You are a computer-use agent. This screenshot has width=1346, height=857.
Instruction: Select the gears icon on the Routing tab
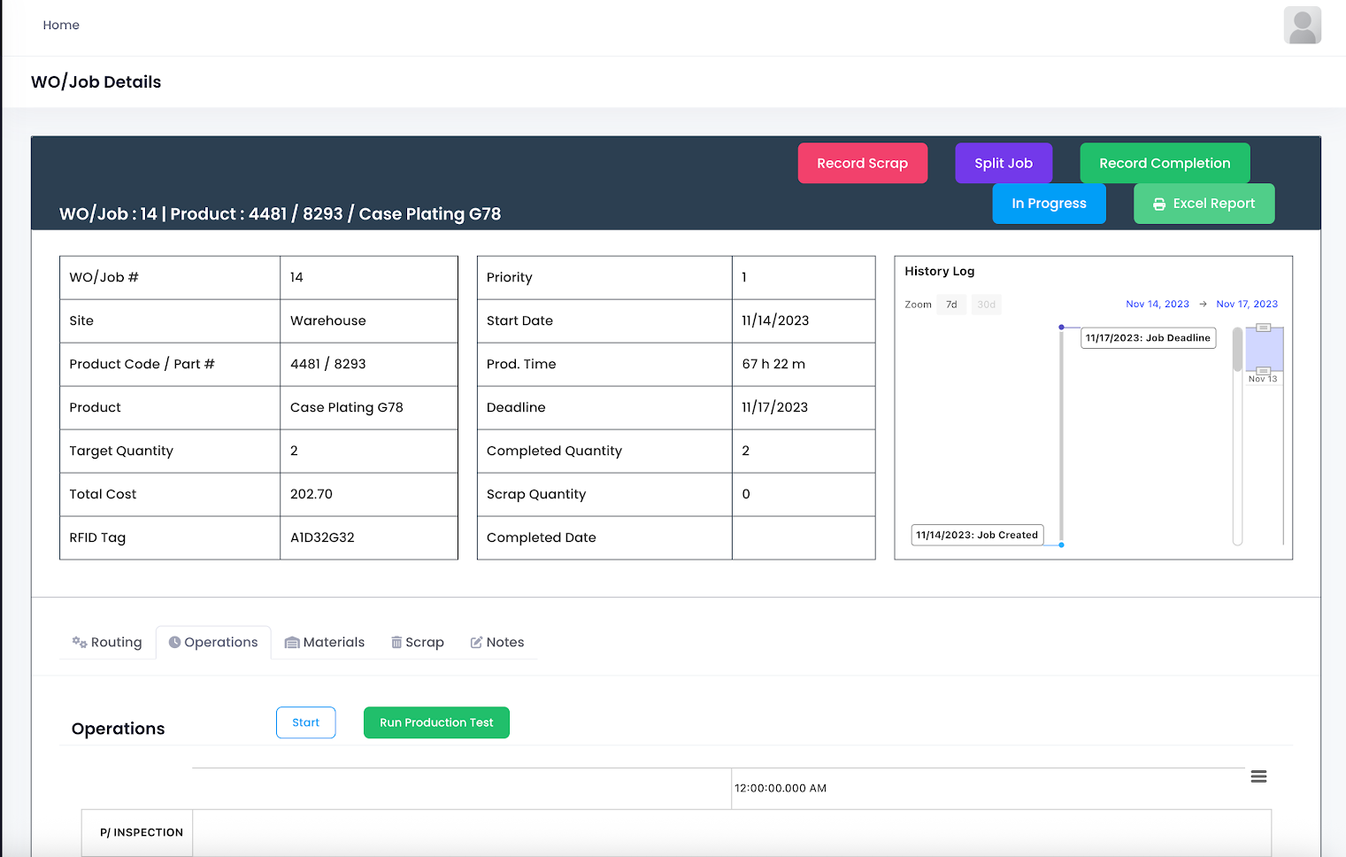coord(79,642)
